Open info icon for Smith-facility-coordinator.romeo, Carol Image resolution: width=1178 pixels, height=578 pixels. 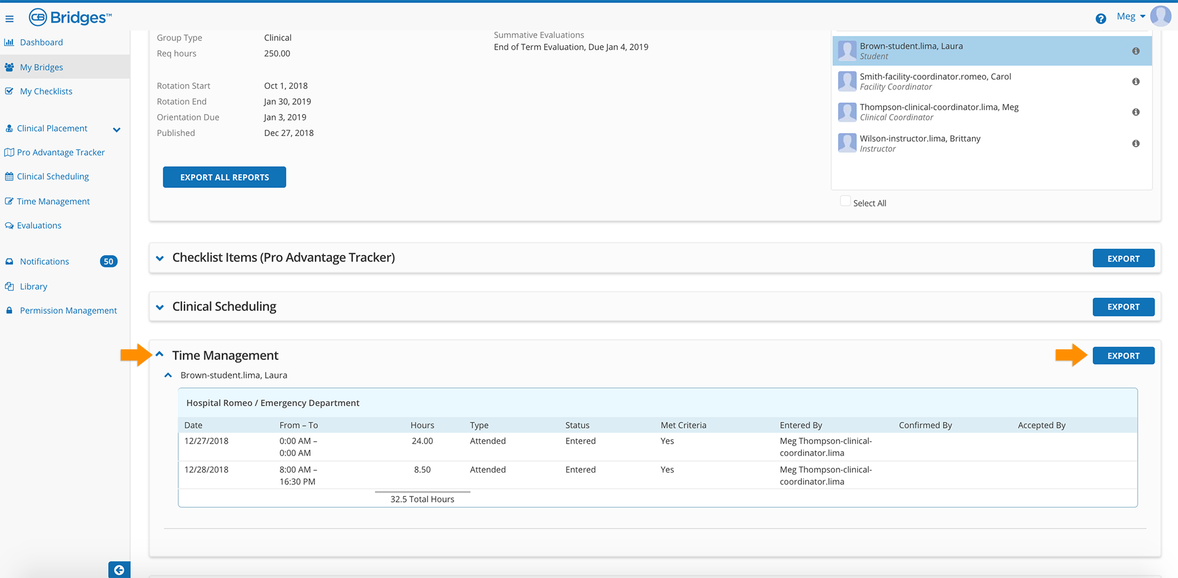[x=1136, y=82]
